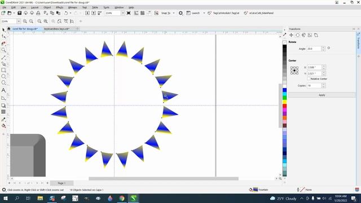This screenshot has width=361, height=203.
Task: Select the Artistic Media tool
Action: pos(3,64)
